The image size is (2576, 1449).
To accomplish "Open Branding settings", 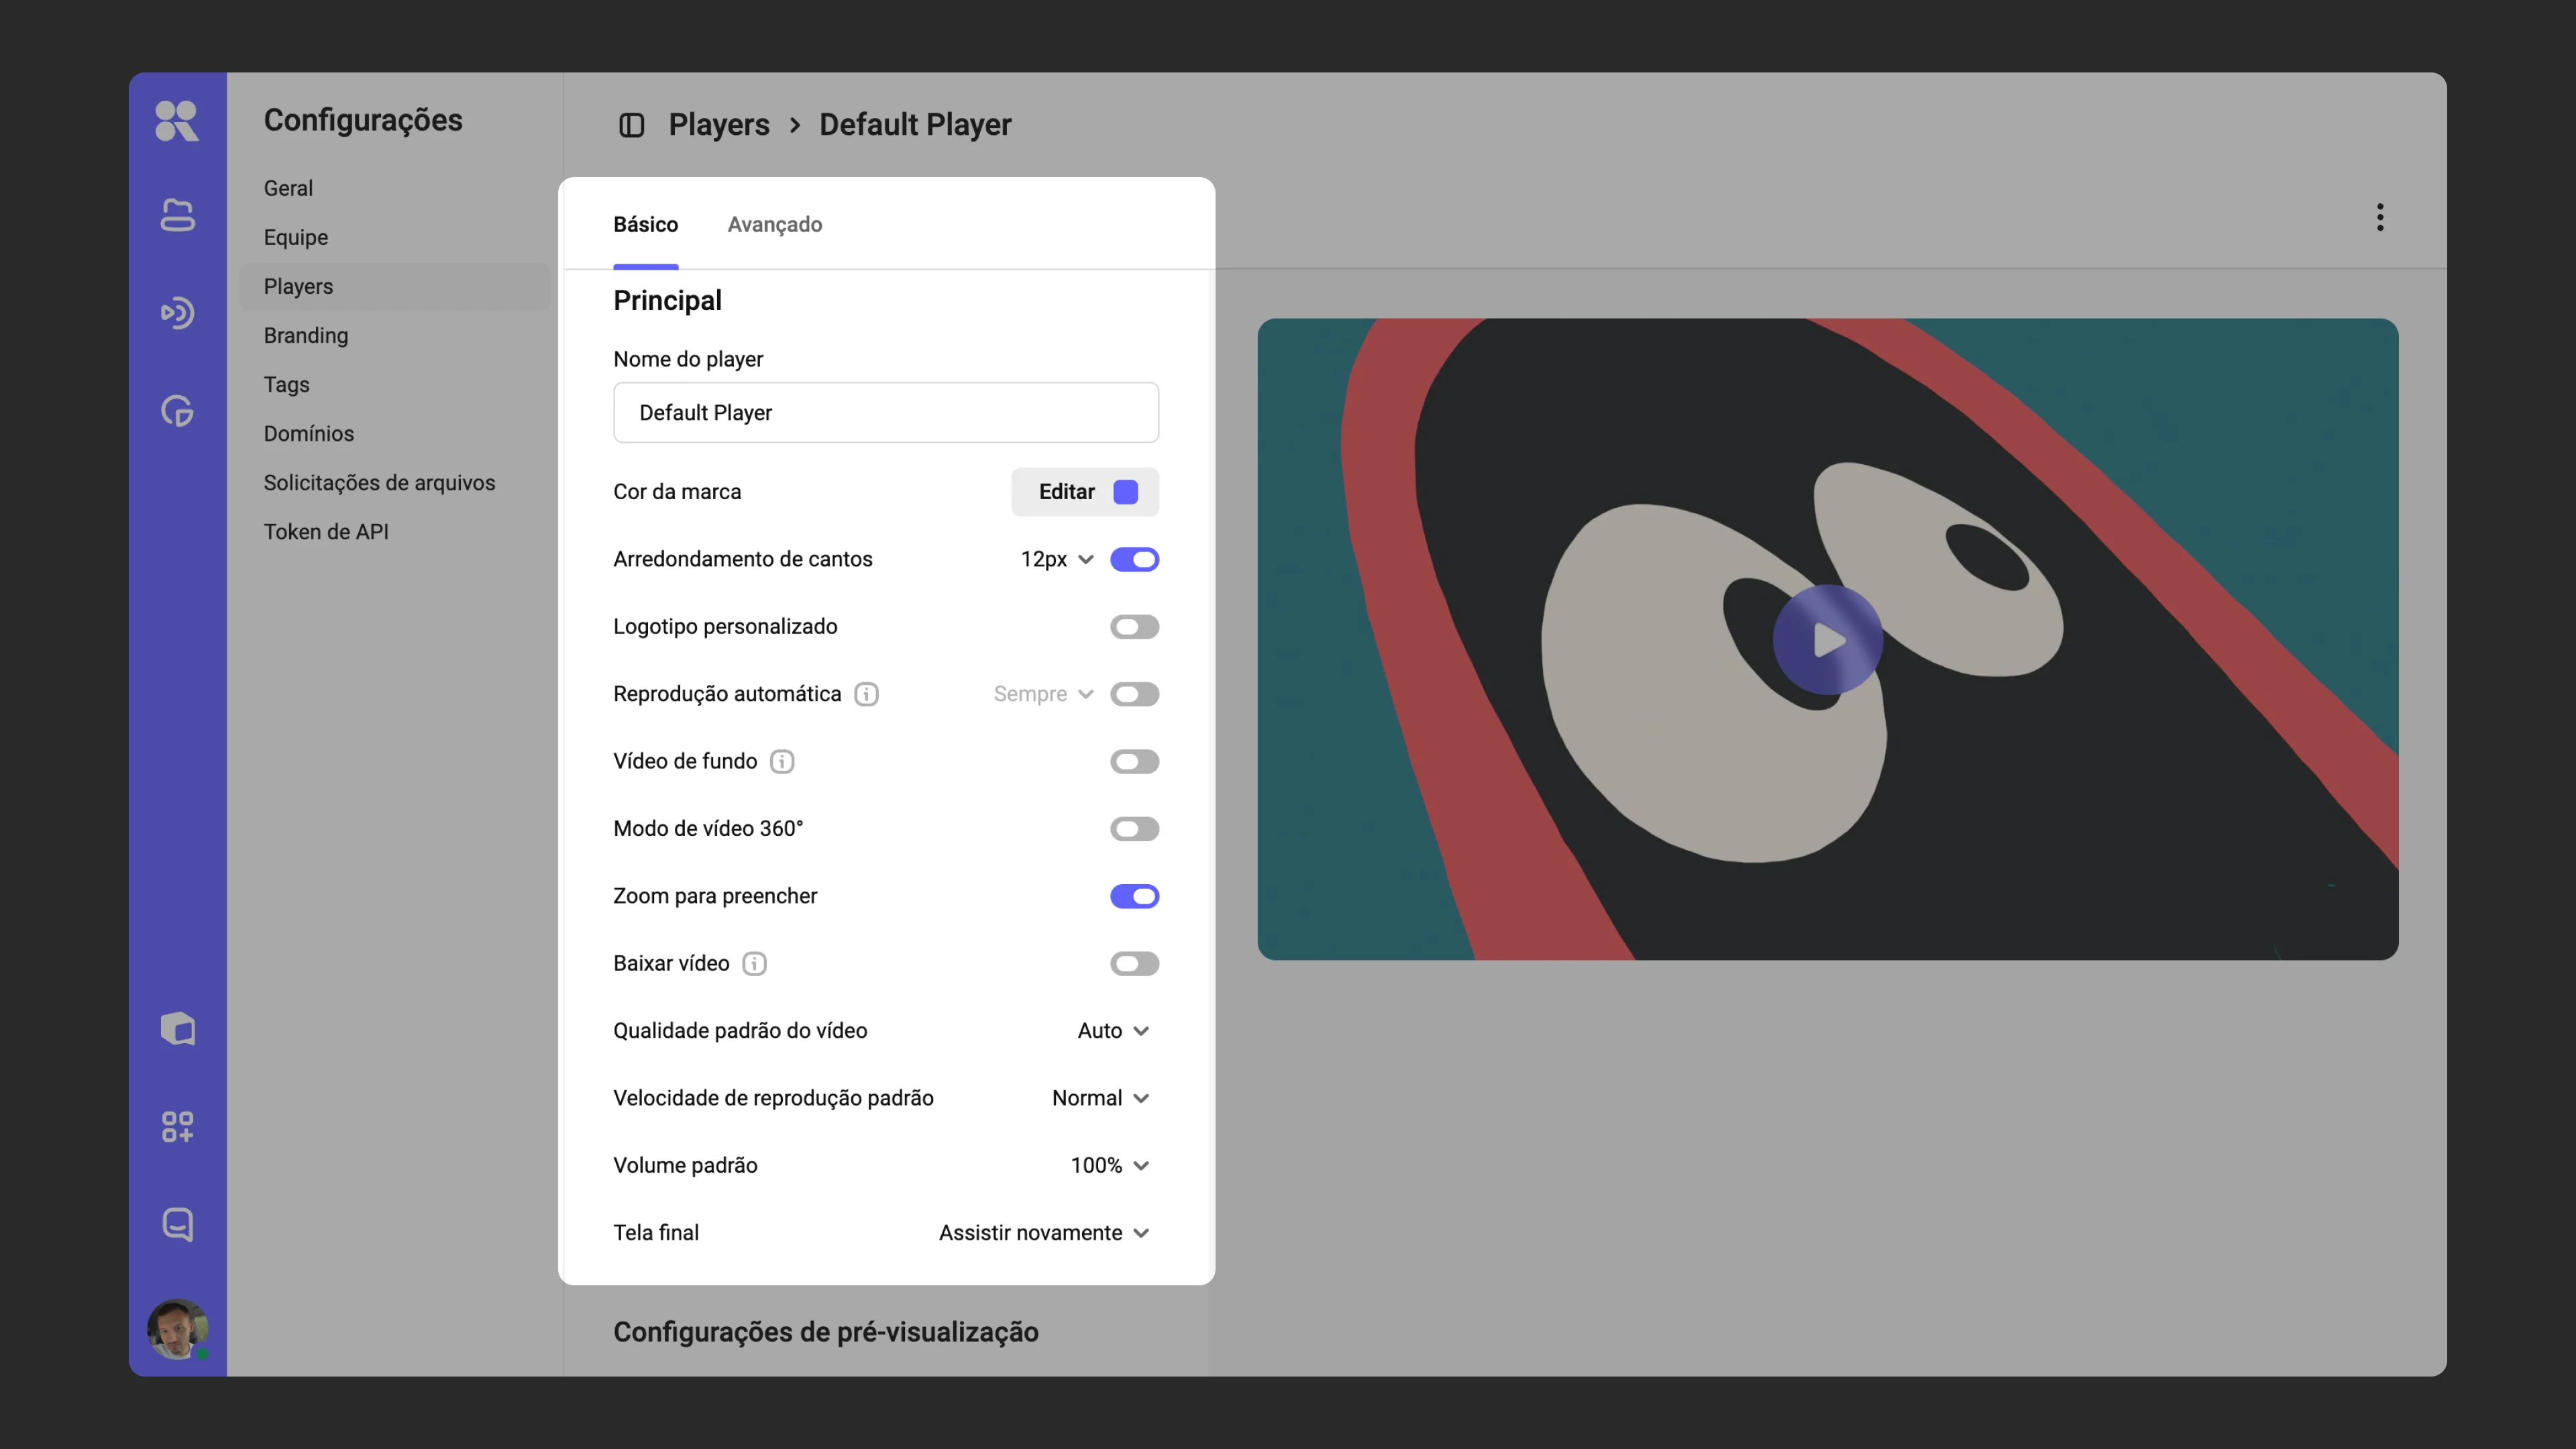I will (305, 335).
